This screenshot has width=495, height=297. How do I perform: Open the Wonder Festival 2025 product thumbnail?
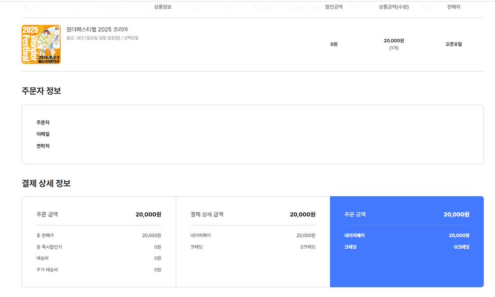[x=41, y=44]
